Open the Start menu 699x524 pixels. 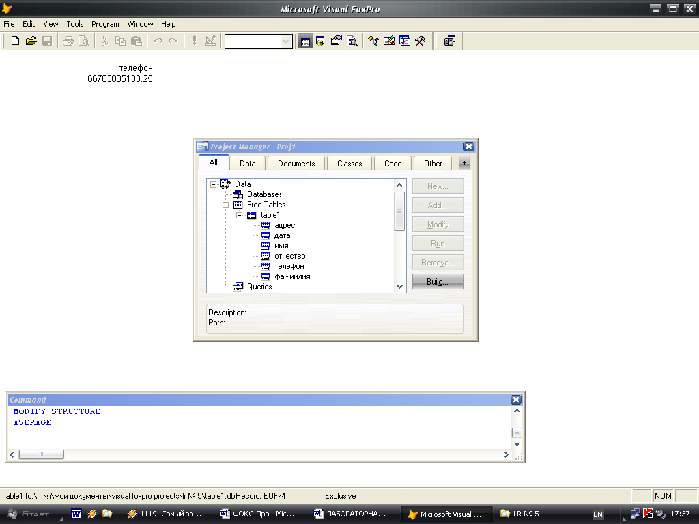coord(29,514)
